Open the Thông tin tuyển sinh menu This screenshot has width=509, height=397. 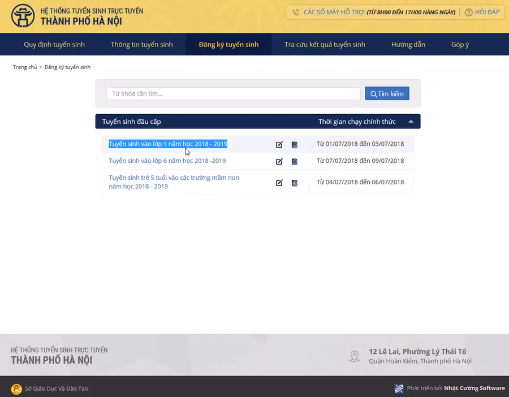tap(142, 44)
